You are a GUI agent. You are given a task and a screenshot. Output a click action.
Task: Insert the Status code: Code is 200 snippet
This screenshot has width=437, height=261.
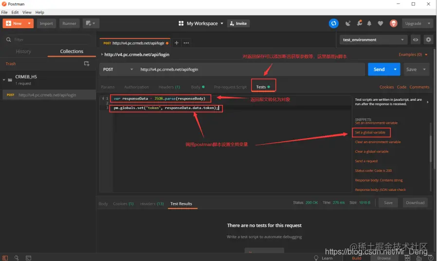(x=373, y=170)
